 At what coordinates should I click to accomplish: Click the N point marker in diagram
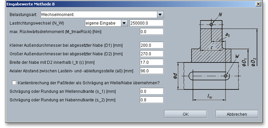pyautogui.click(x=211, y=25)
